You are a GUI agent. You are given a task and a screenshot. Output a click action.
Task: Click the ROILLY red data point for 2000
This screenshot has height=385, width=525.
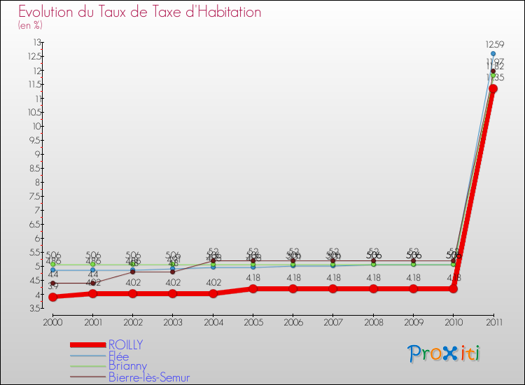52,297
